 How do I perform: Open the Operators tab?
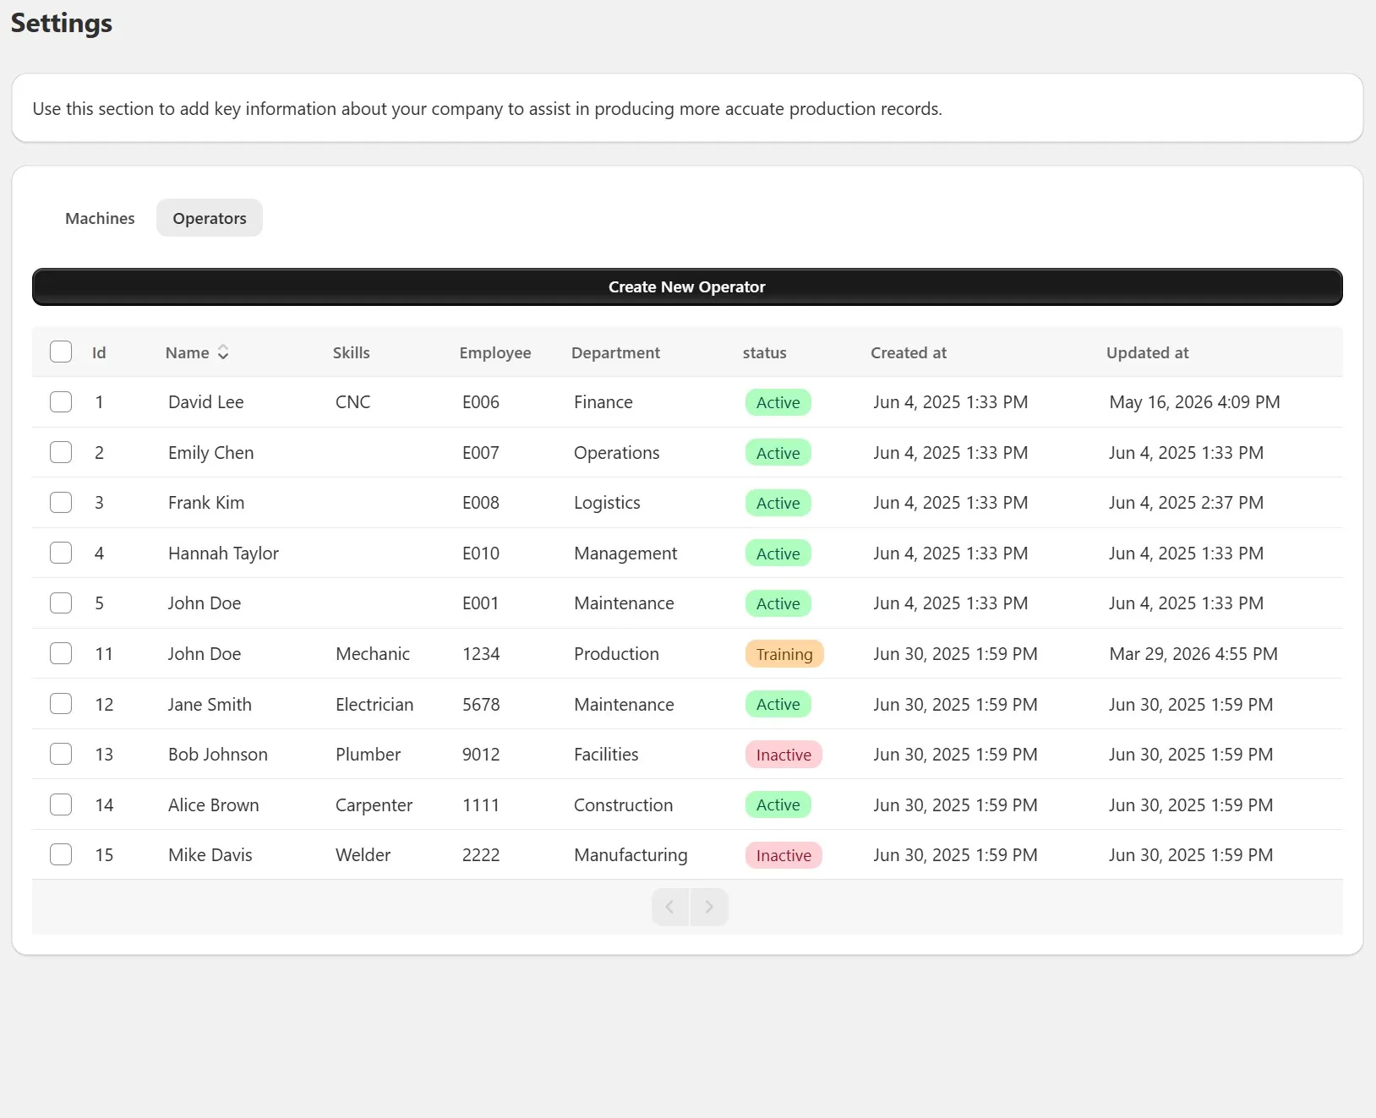click(x=210, y=218)
